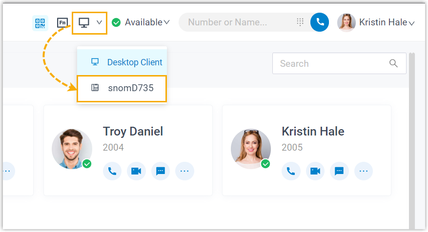Click Troy Daniel profile photo
Image resolution: width=428 pixels, height=232 pixels.
point(72,149)
